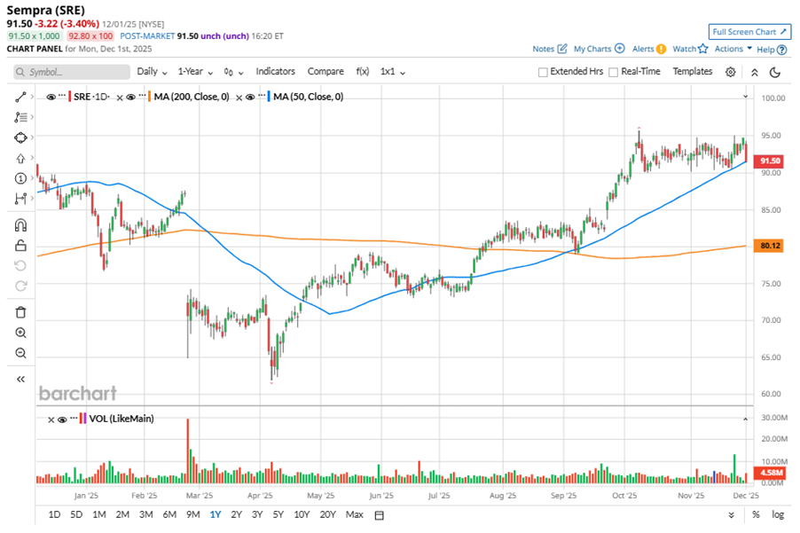
Task: Open the Fibonacci/text list tool
Action: [x=20, y=117]
